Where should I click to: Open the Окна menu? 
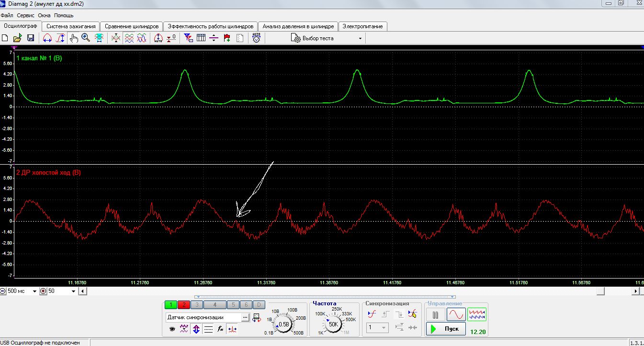[x=45, y=15]
